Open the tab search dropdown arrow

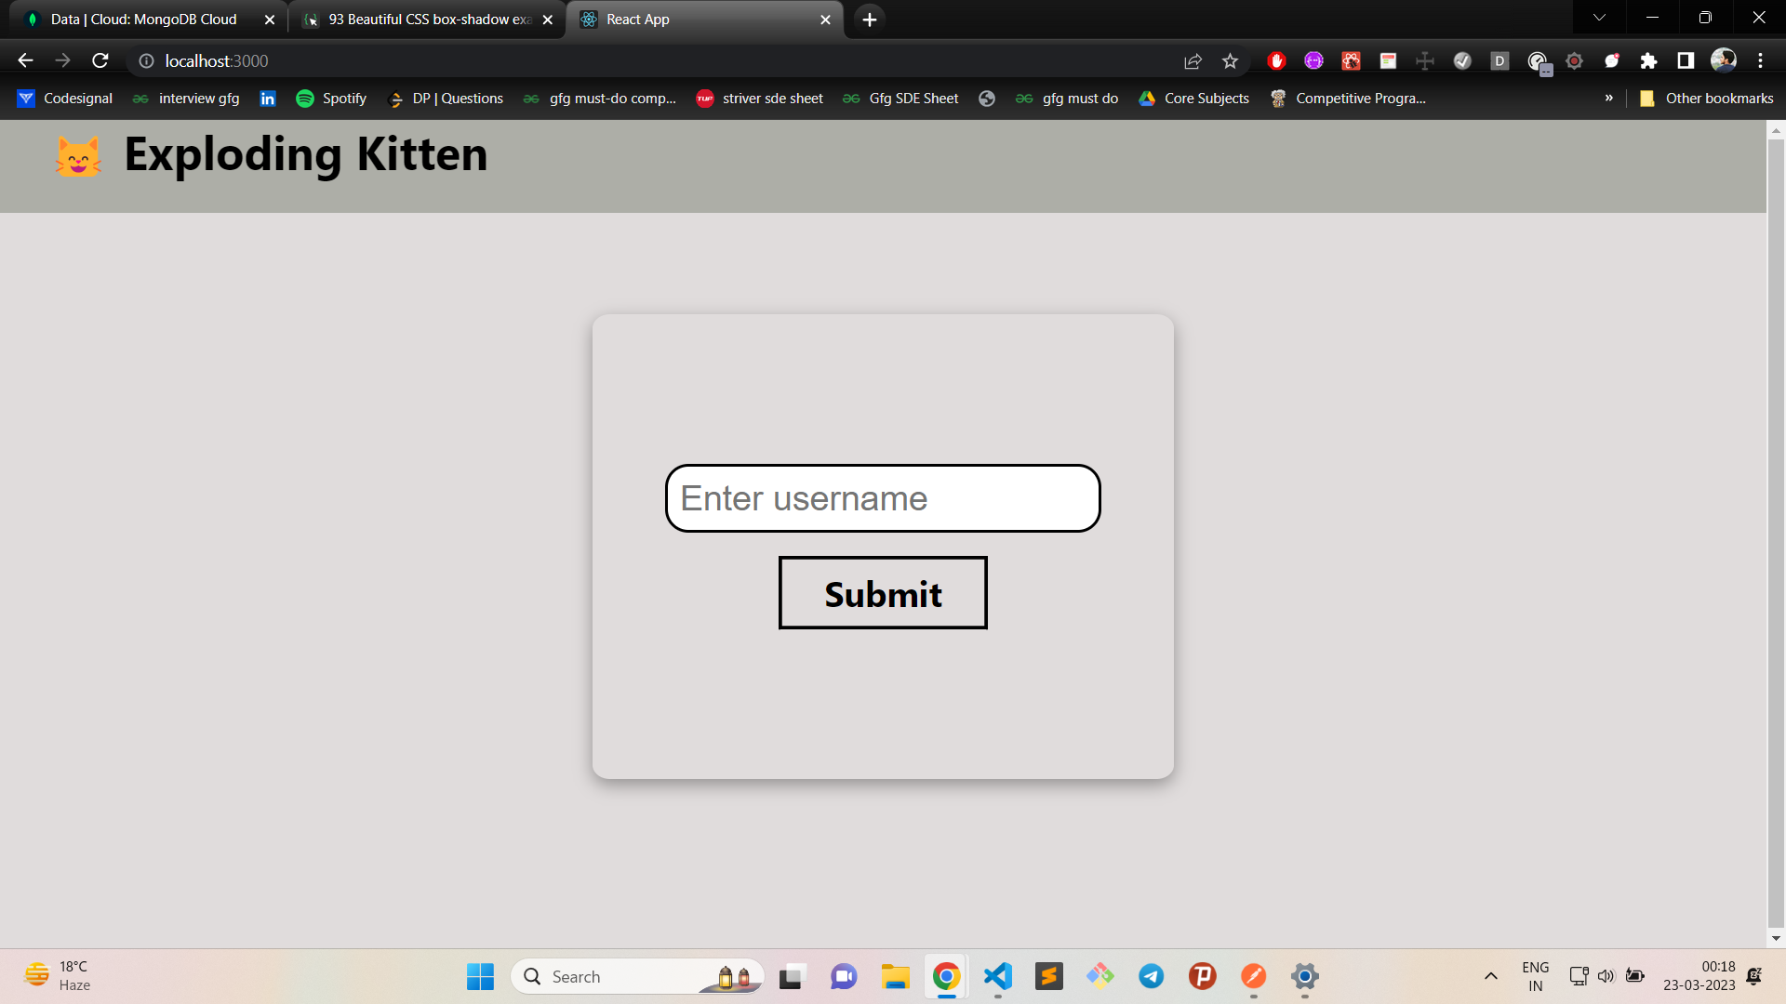coord(1599,18)
